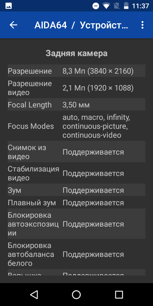Tap the Снимок из видео row
This screenshot has width=153, height=306.
tap(76, 152)
